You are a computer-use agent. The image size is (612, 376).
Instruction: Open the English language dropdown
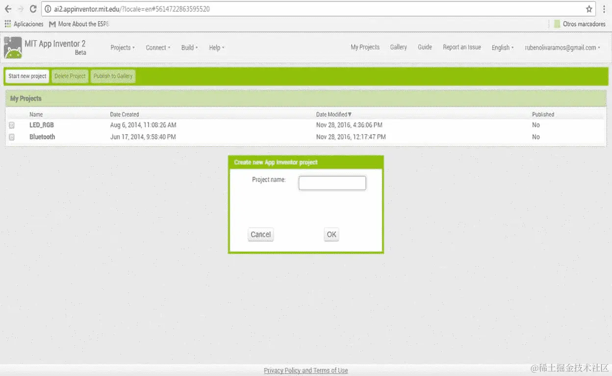[503, 47]
